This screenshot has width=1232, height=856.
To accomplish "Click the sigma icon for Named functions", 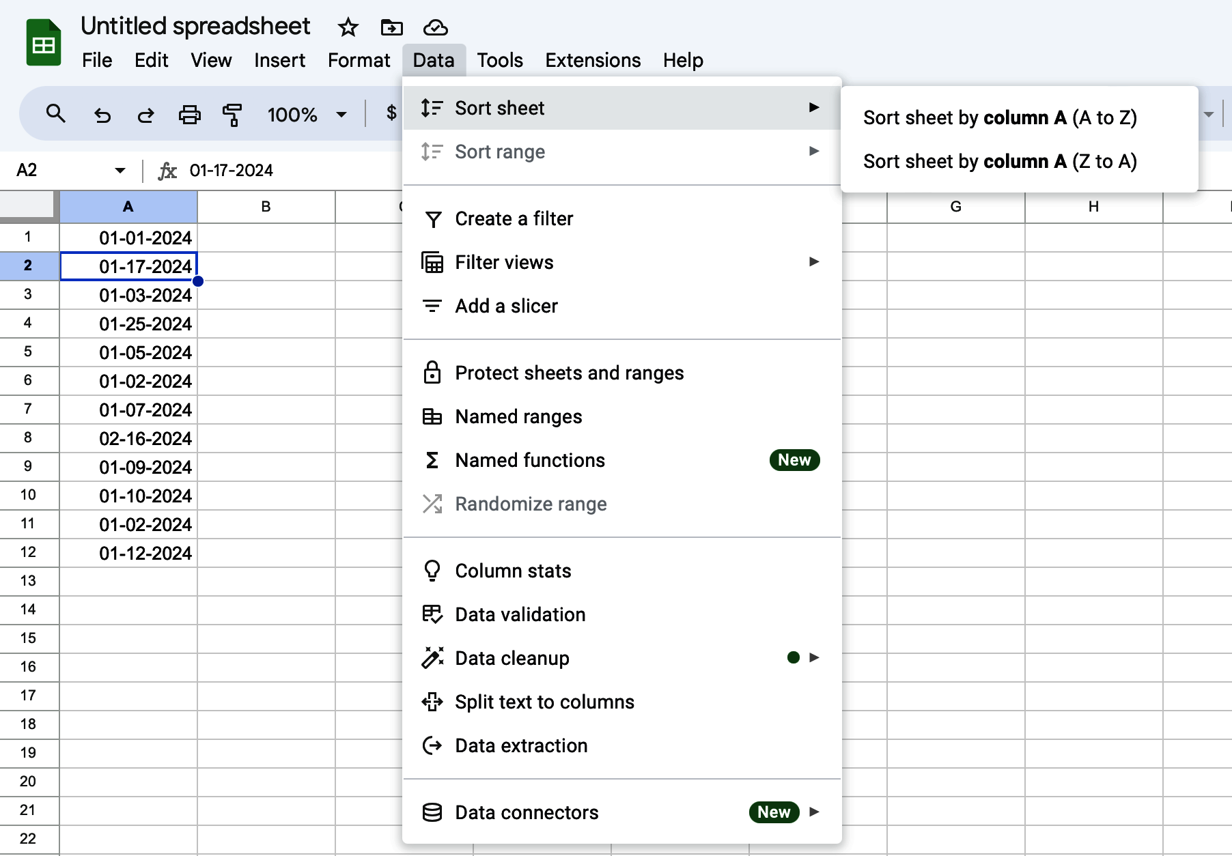I will click(x=432, y=460).
